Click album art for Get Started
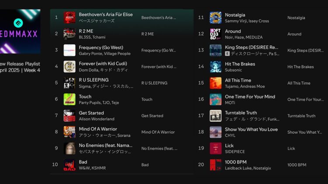Viewport: 328px width, 184px height. tap(70, 116)
